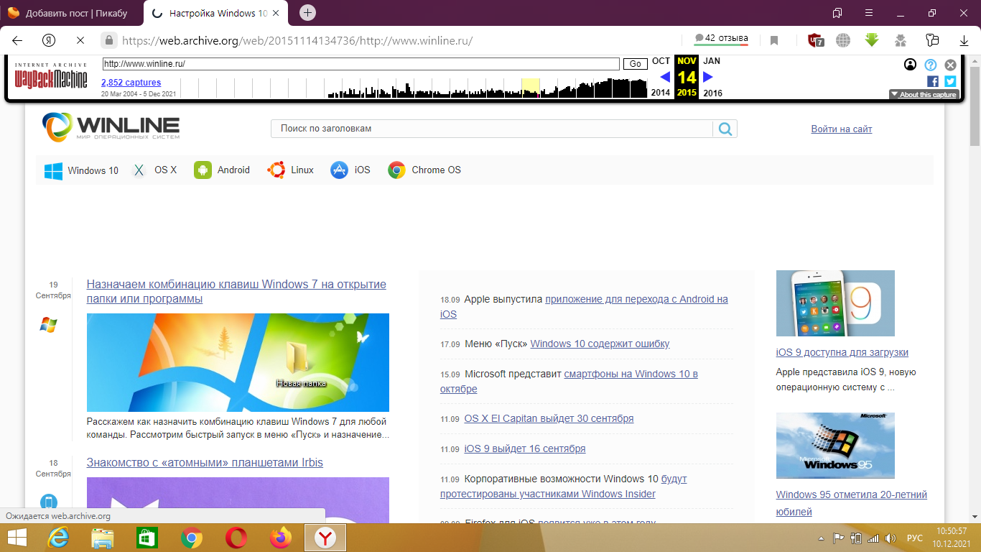Share capture on Facebook
Screen dimensions: 981x552
tap(933, 81)
